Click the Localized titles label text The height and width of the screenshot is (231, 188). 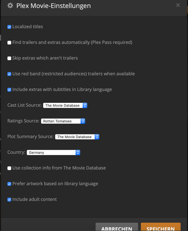[x=28, y=27]
